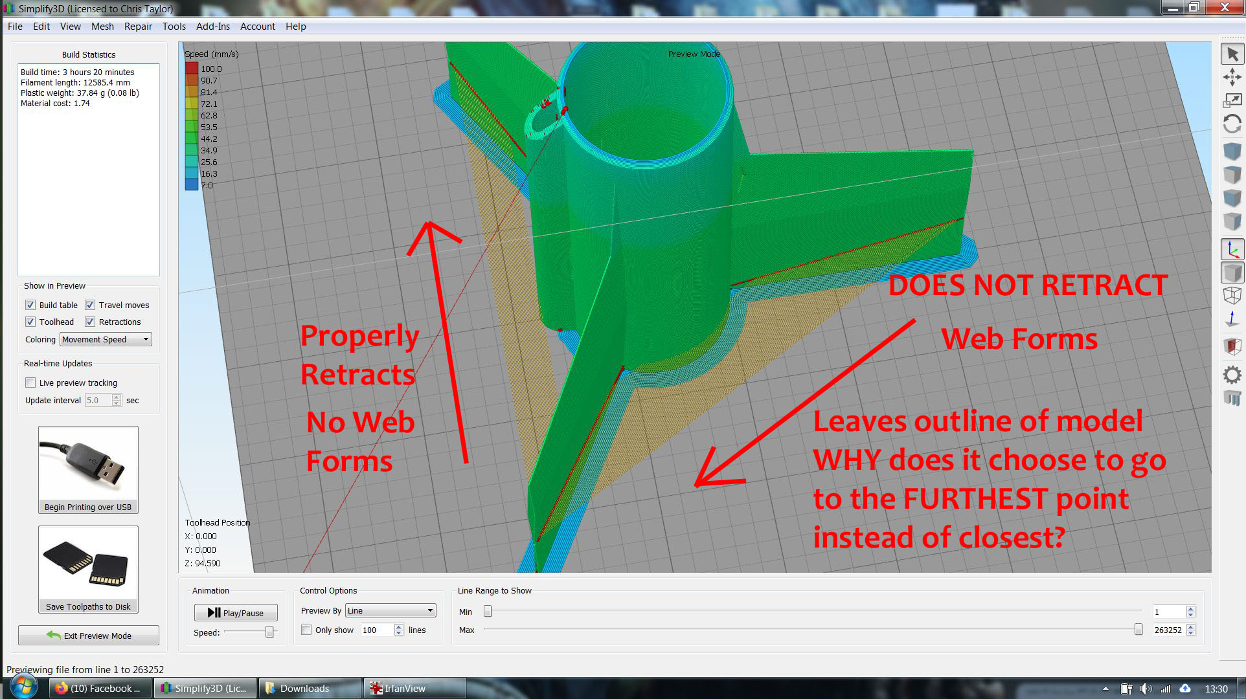Open network signal icon in system tray
This screenshot has width=1246, height=699.
(x=1166, y=689)
